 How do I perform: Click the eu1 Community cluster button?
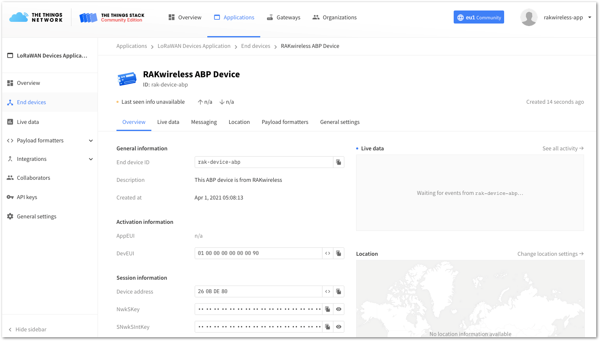click(x=479, y=17)
